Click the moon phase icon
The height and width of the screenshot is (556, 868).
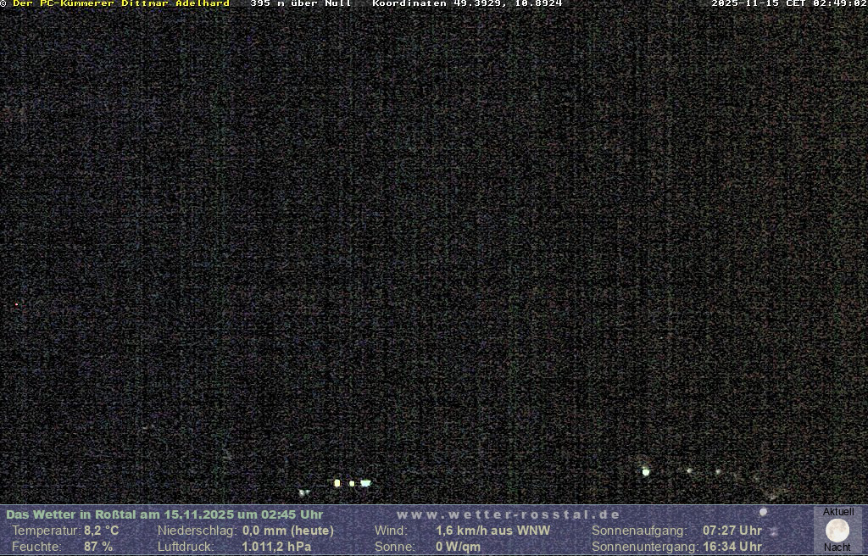pos(837,531)
